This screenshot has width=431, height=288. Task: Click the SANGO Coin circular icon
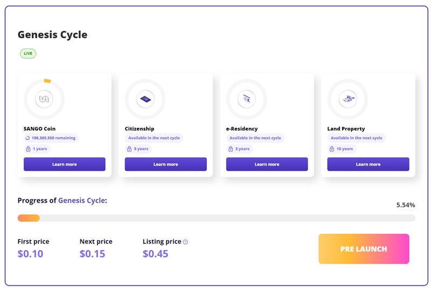pyautogui.click(x=44, y=99)
